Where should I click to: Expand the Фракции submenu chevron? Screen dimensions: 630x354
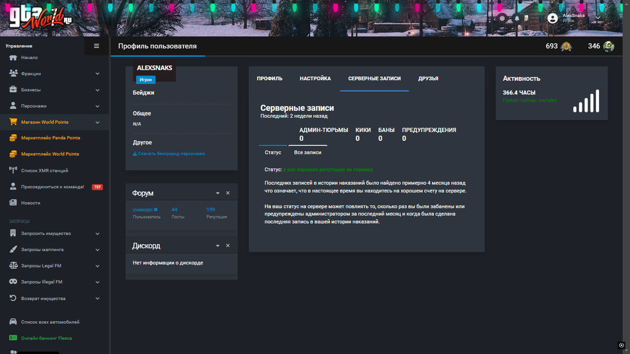tap(97, 74)
